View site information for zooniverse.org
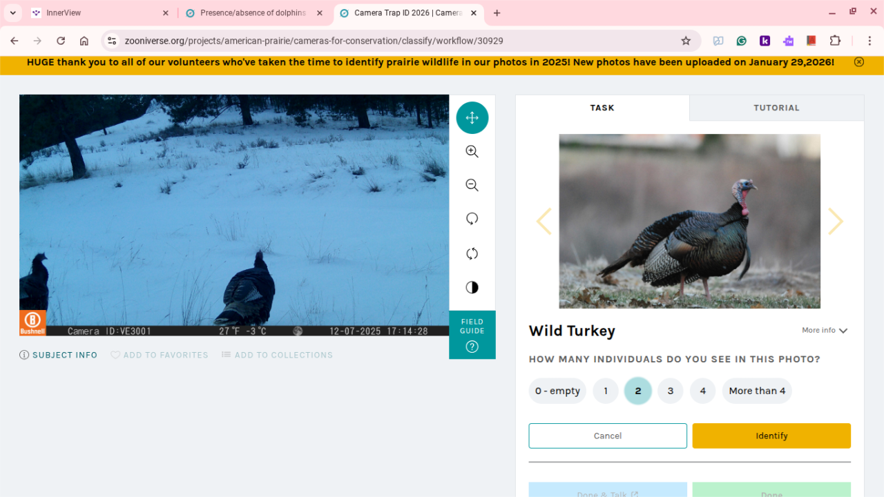 coord(112,41)
